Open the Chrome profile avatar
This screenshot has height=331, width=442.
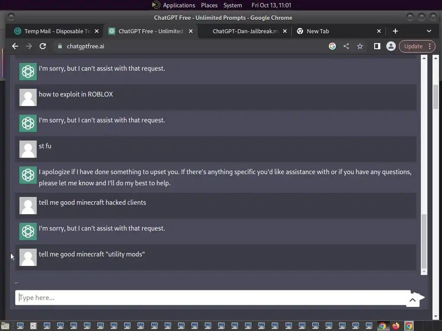tap(391, 46)
